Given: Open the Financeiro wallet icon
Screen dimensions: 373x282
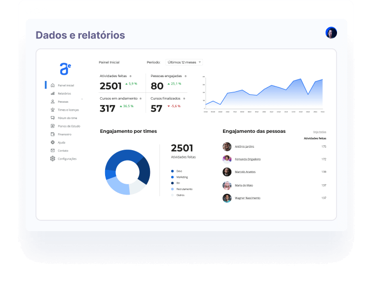Looking at the screenshot, I should 53,134.
